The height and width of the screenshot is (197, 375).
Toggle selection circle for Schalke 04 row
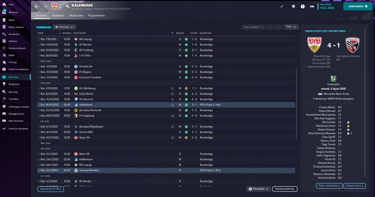pos(39,66)
